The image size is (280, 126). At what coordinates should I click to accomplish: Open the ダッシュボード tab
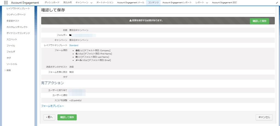[52, 3]
